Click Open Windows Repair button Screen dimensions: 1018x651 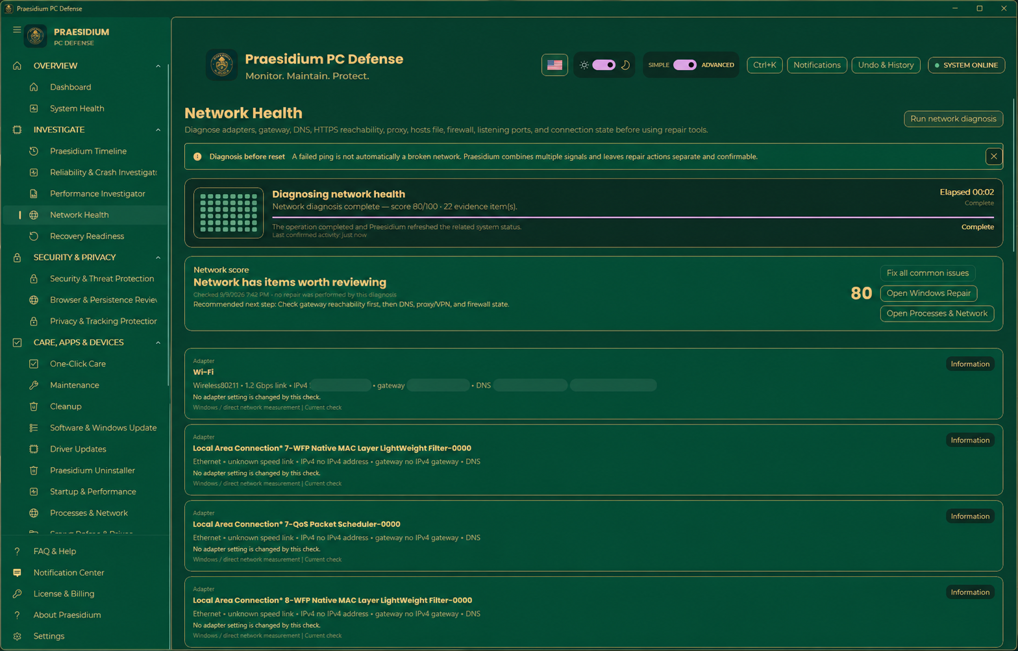click(x=928, y=293)
